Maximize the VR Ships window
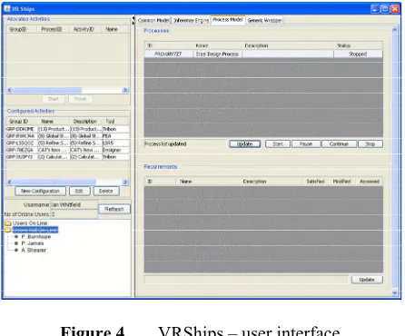Viewport: 405px width, 336px height. tap(385, 9)
